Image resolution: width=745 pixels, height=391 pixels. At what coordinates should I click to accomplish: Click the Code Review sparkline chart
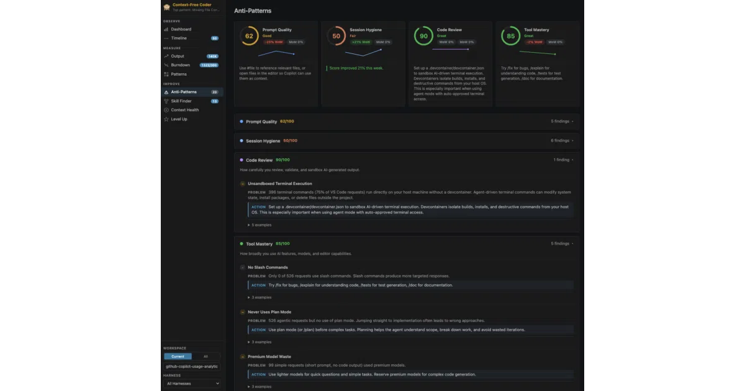click(x=451, y=48)
